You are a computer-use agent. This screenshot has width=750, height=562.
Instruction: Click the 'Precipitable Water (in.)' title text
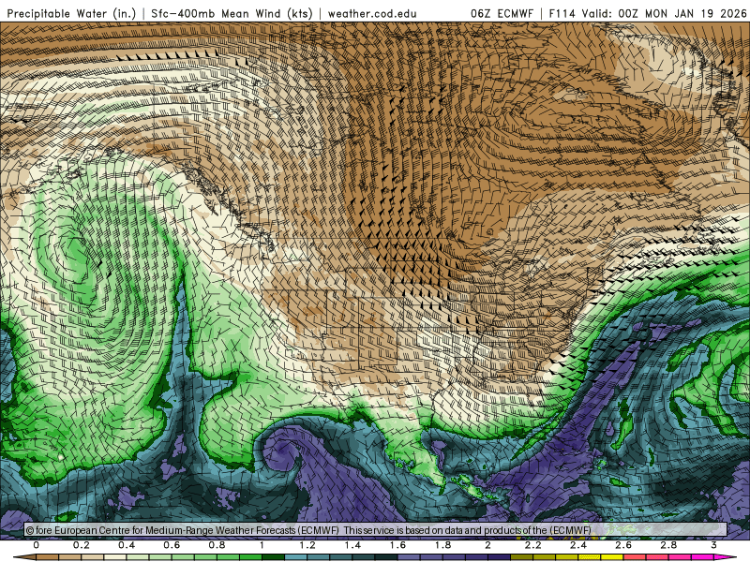click(72, 13)
